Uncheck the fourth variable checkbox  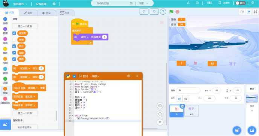pos(14,53)
